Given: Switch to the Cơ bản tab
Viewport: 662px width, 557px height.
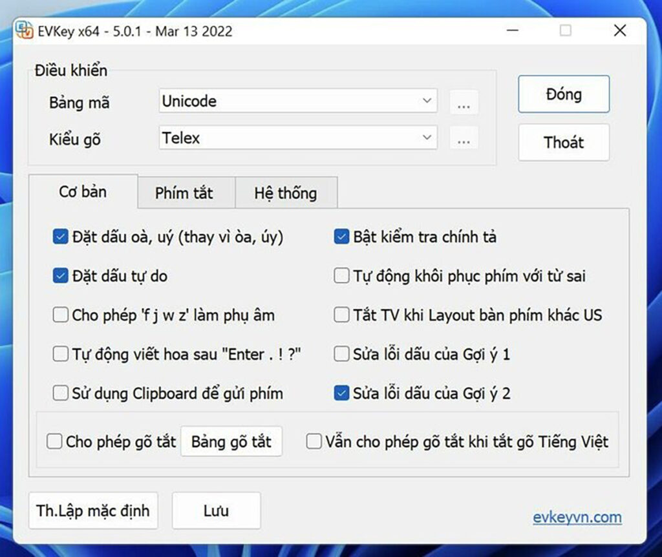Looking at the screenshot, I should pyautogui.click(x=83, y=192).
